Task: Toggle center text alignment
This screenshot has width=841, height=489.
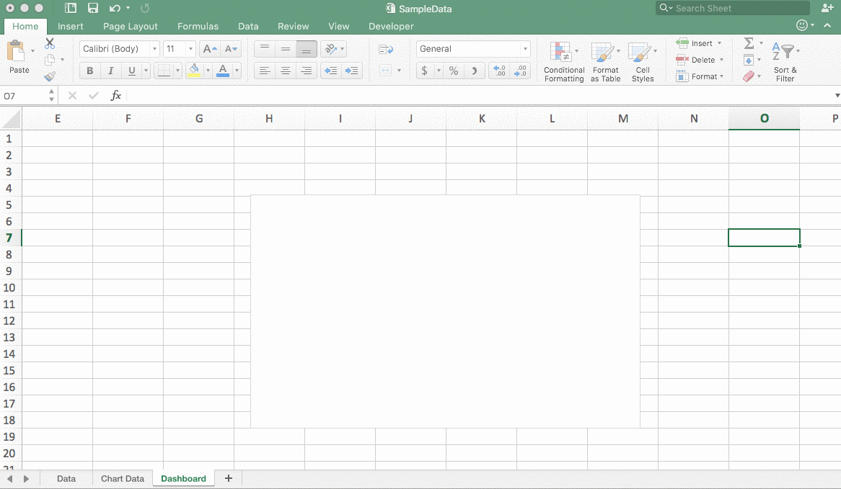Action: pyautogui.click(x=286, y=70)
